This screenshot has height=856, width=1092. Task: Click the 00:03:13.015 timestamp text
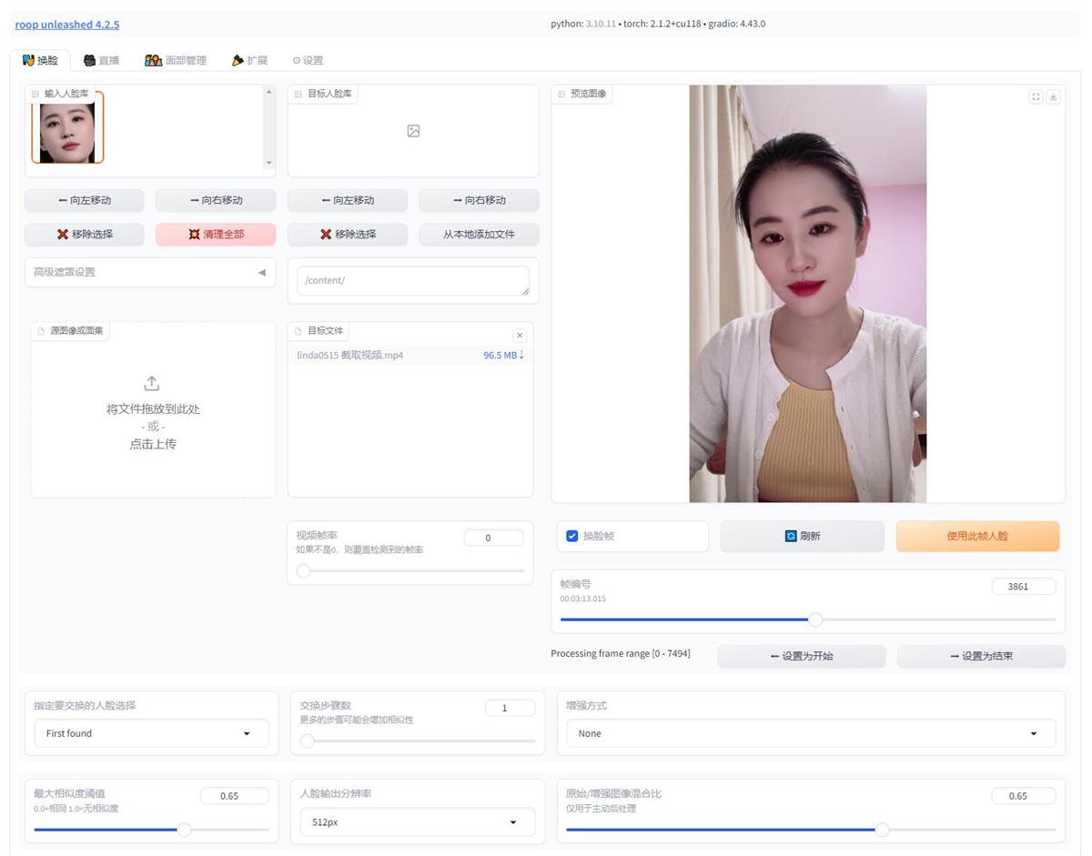tap(582, 599)
